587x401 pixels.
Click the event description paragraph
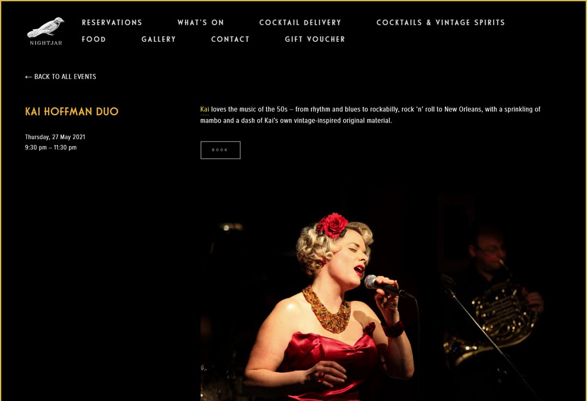coord(370,115)
